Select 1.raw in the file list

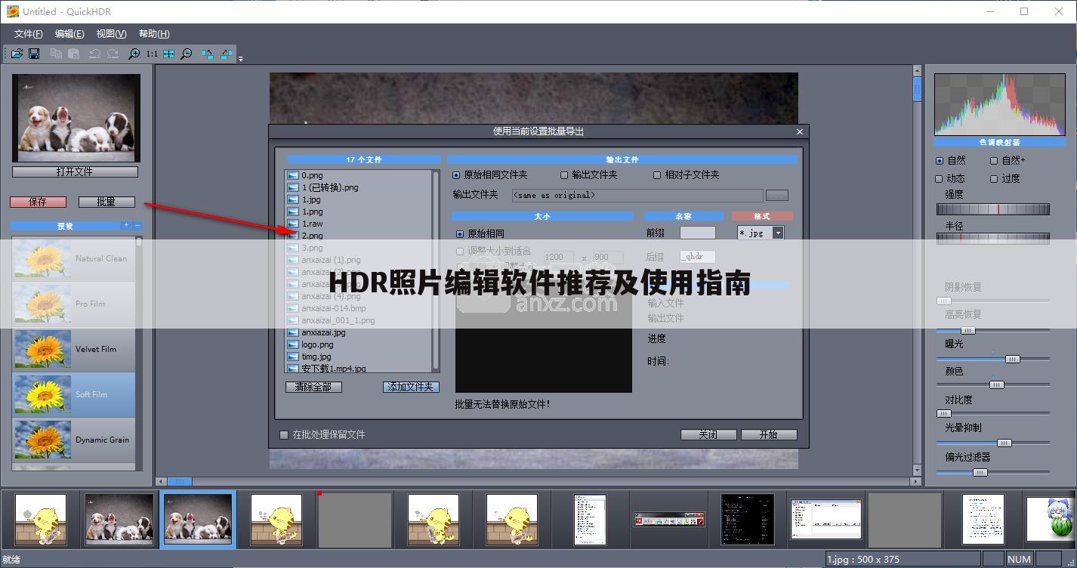(313, 224)
